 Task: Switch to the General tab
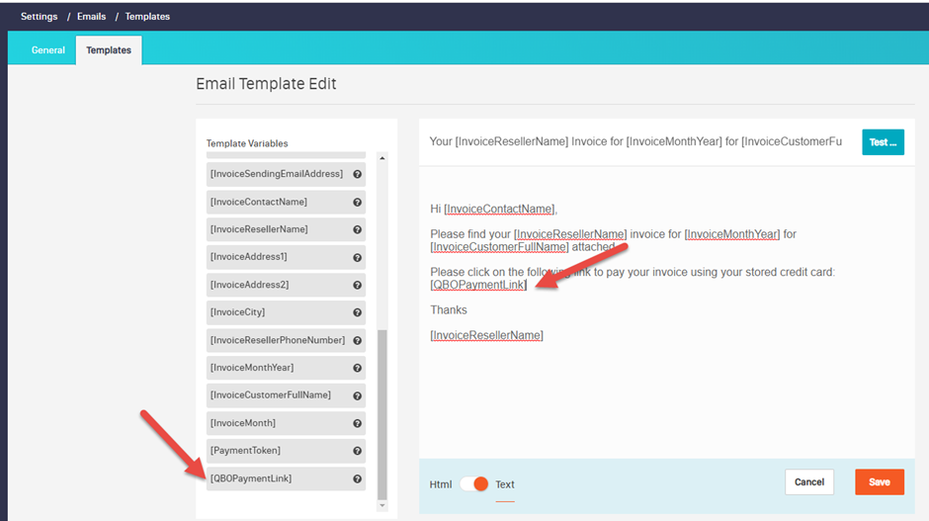pyautogui.click(x=47, y=50)
